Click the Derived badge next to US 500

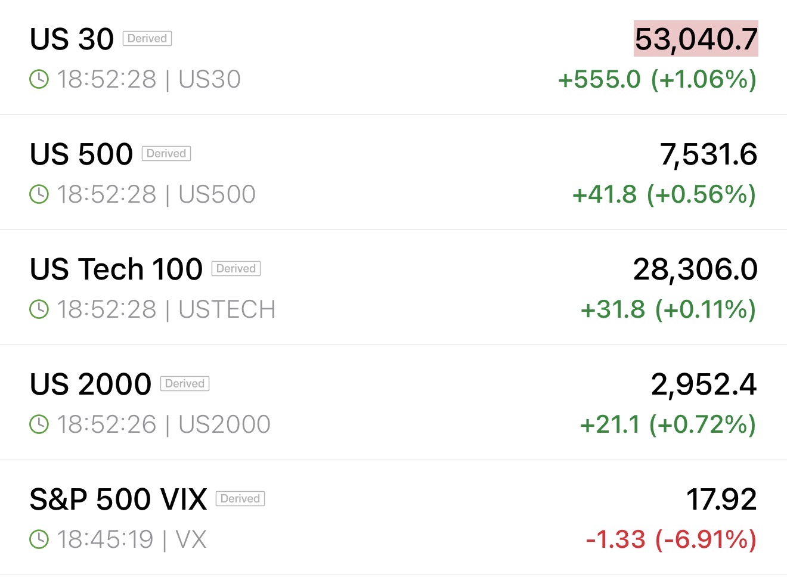click(166, 154)
